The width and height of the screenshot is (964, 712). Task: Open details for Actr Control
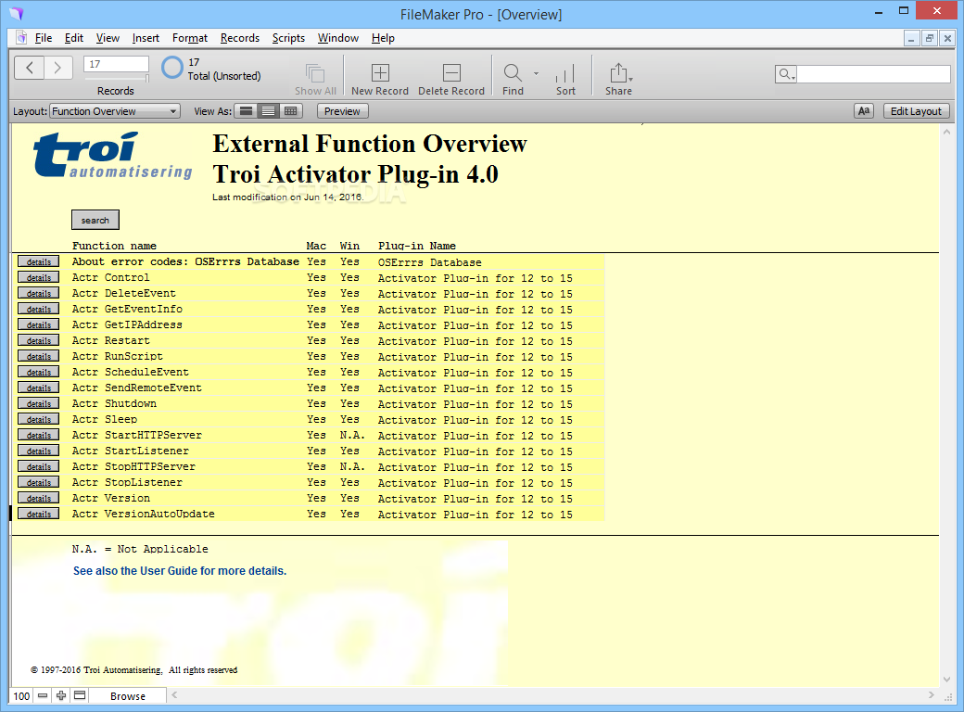(39, 278)
